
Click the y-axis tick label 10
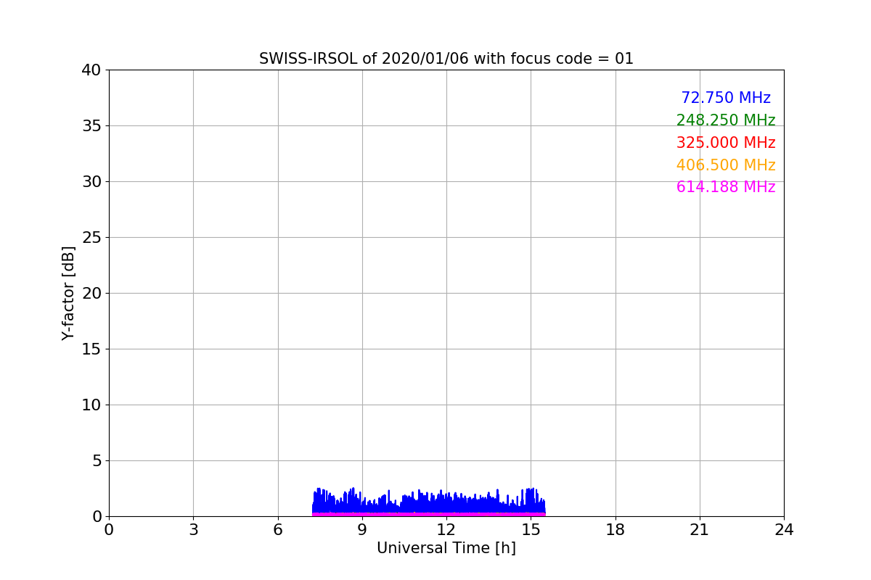tap(91, 405)
